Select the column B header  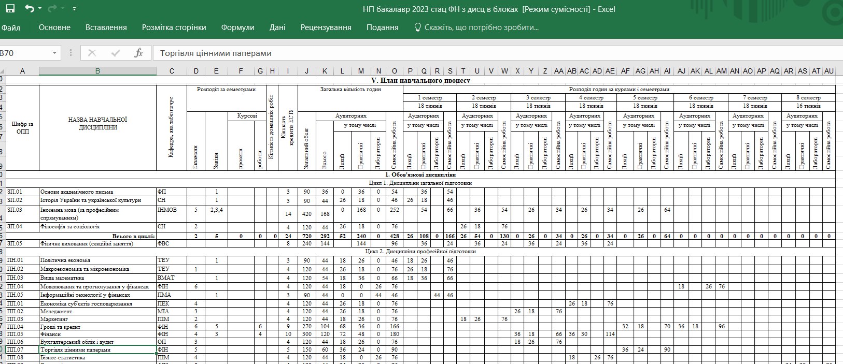pos(97,71)
